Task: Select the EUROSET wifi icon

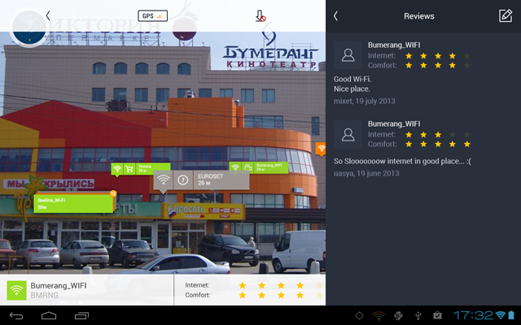Action: (163, 180)
